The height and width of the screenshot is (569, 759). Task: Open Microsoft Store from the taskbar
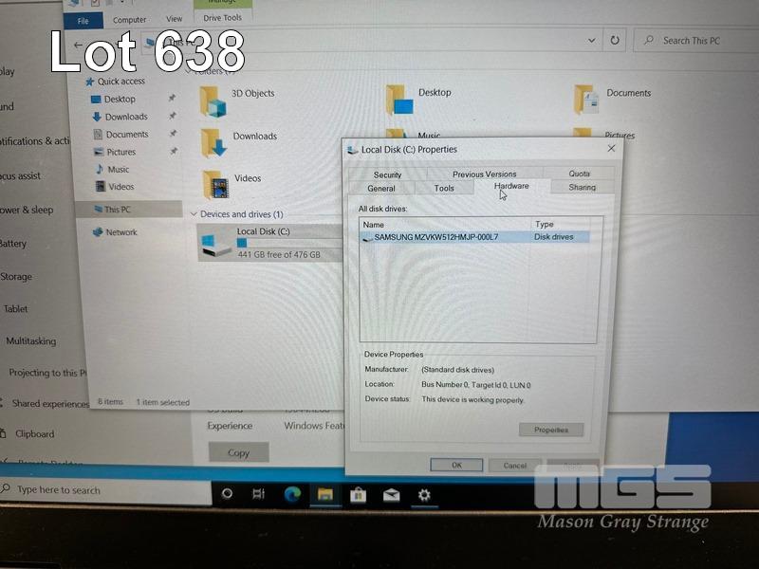[x=358, y=494]
